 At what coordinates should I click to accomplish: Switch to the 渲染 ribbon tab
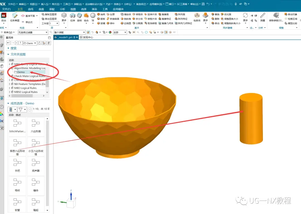click(94, 9)
